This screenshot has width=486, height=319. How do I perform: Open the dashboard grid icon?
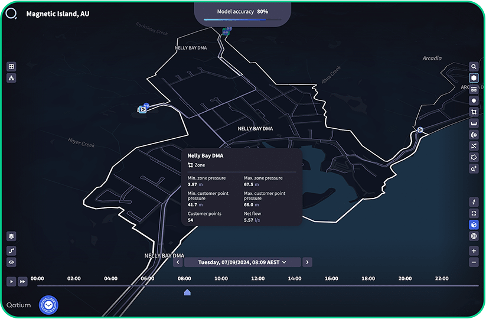coord(11,67)
